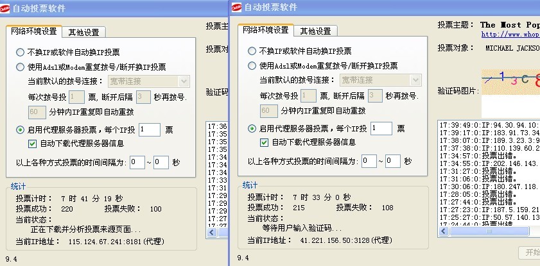The width and height of the screenshot is (540, 266).
Task: Switch to 其他设置 tab in right window
Action: (x=315, y=31)
